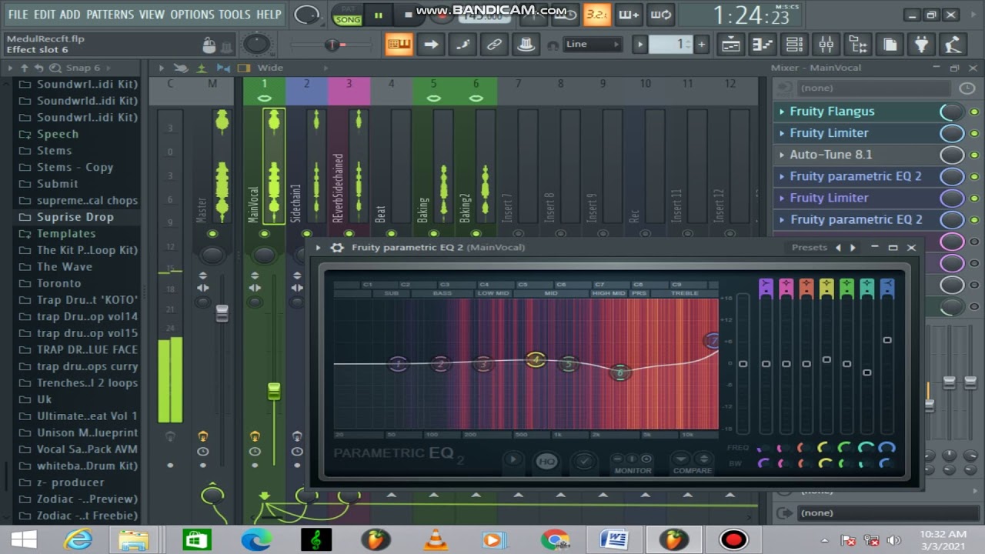Image resolution: width=985 pixels, height=554 pixels.
Task: Stop playback with the stop button
Action: (x=408, y=15)
